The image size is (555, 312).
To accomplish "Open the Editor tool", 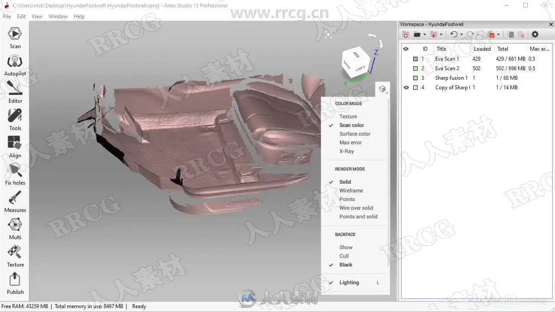I will [15, 92].
